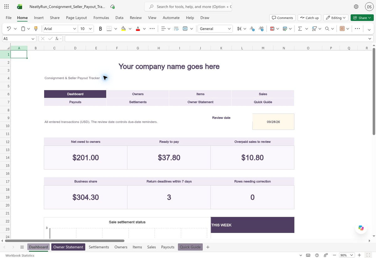Click the AutoSum sigma icon

coord(300,28)
